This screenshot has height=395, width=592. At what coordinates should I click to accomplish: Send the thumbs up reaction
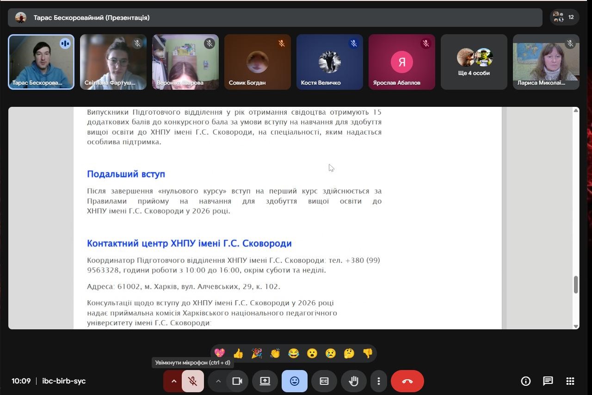[x=238, y=353]
